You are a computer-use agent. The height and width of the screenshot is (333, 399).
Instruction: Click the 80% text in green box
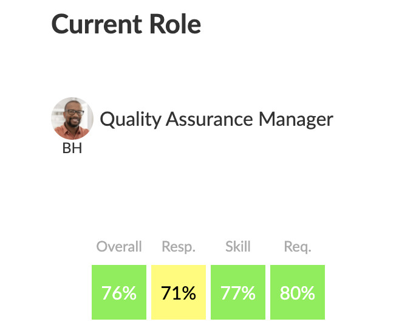(x=298, y=293)
